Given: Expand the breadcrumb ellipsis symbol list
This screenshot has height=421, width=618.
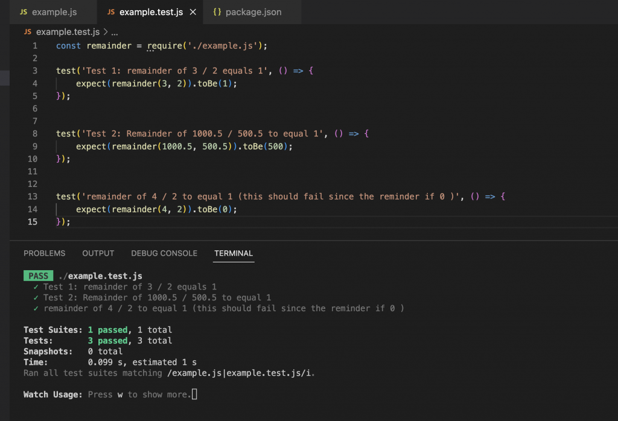Looking at the screenshot, I should (x=115, y=32).
